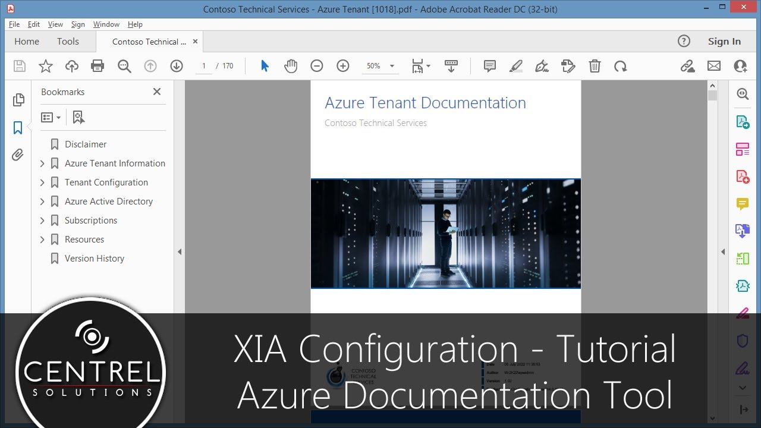The height and width of the screenshot is (428, 761).
Task: Expand the Azure Active Directory bookmark
Action: click(42, 202)
